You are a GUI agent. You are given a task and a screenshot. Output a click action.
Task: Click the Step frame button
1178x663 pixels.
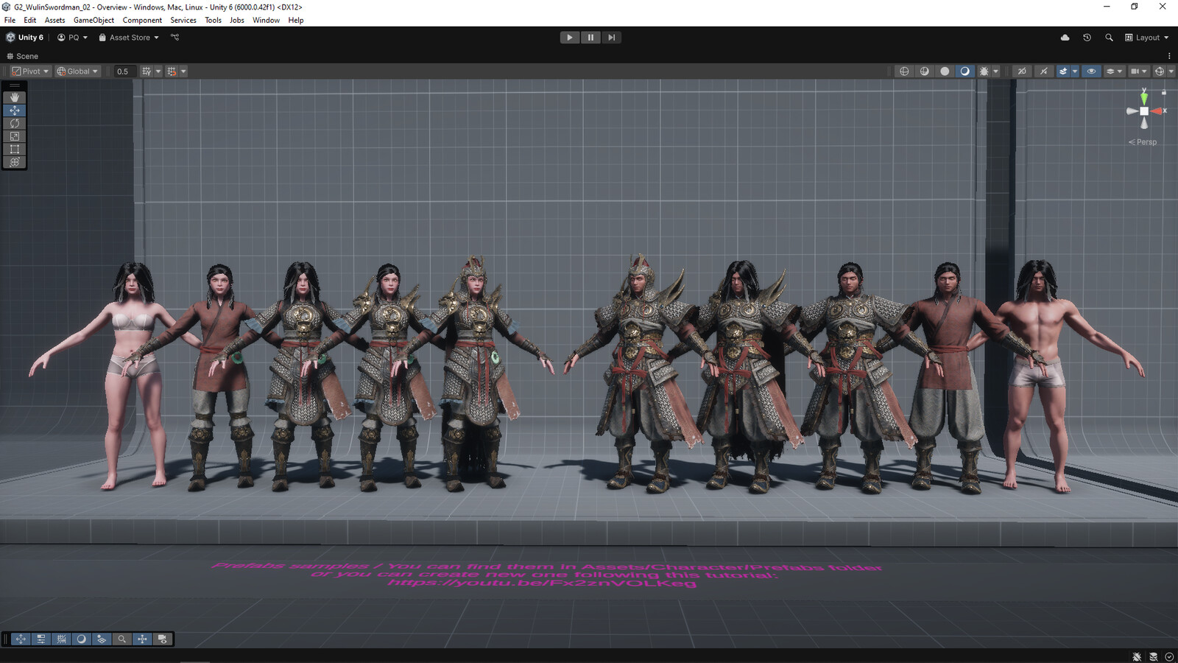(611, 38)
